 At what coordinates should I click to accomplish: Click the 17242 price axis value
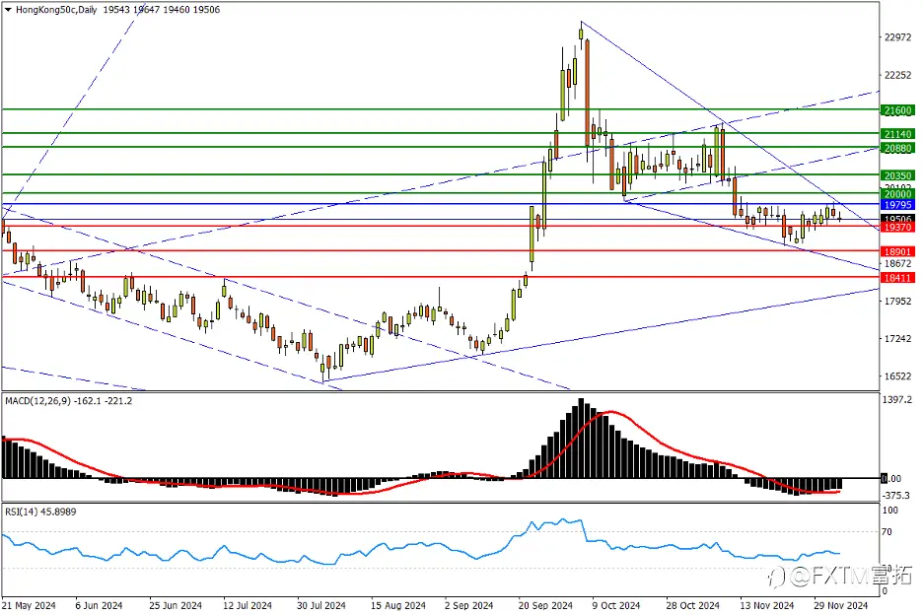tap(897, 339)
